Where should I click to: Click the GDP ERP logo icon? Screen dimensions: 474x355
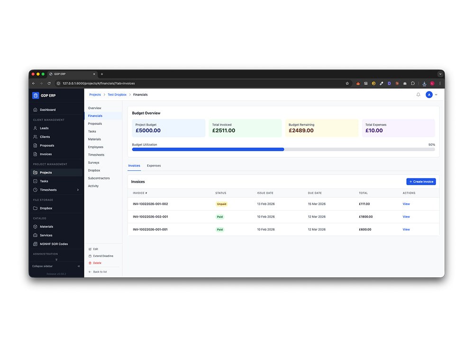pyautogui.click(x=36, y=96)
